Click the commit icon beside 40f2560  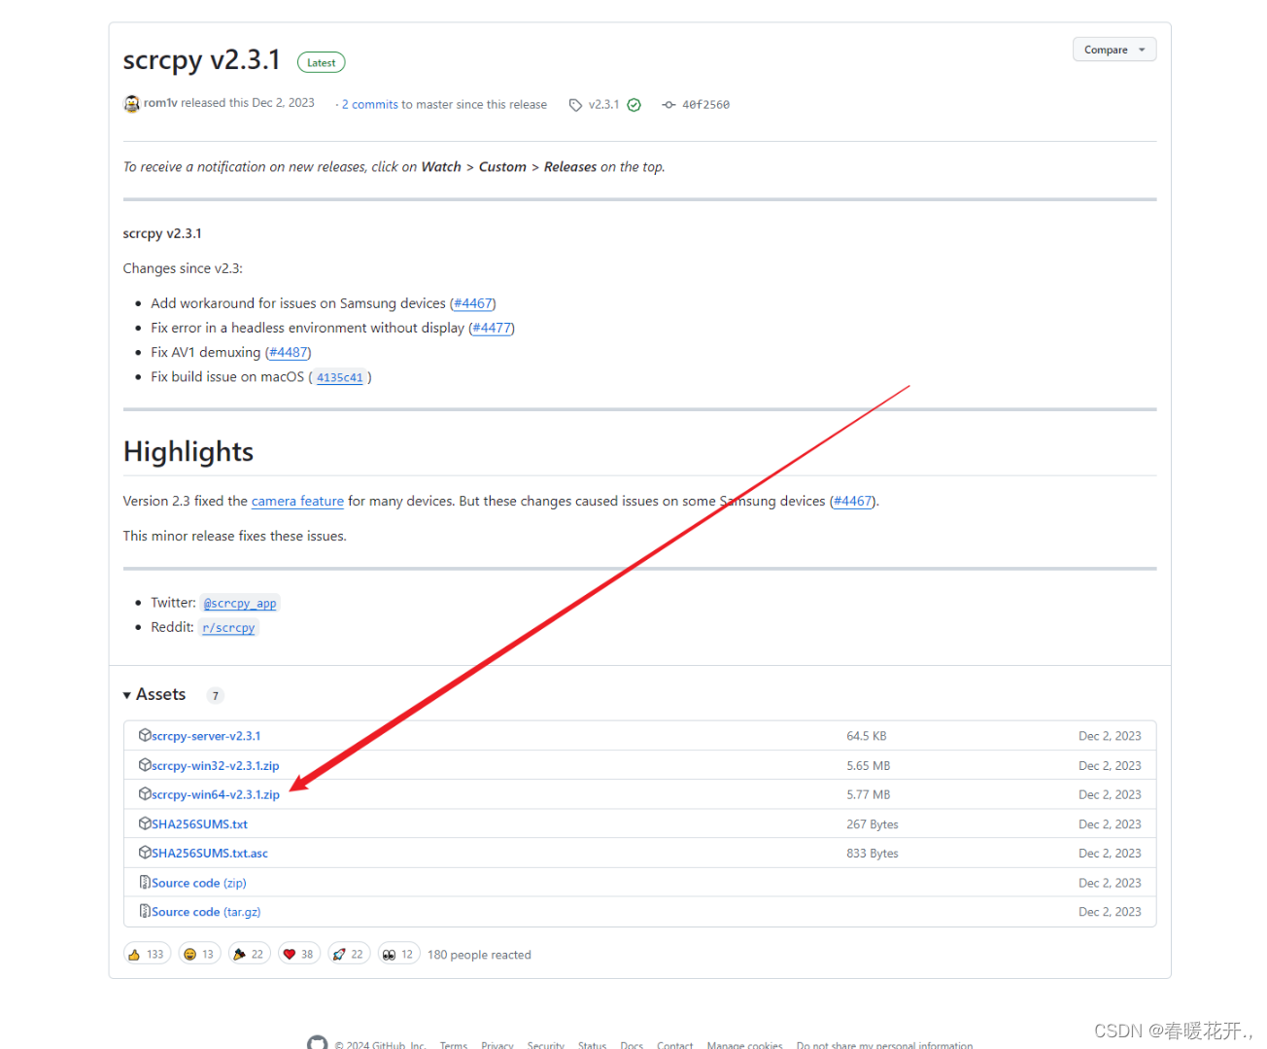tap(668, 105)
